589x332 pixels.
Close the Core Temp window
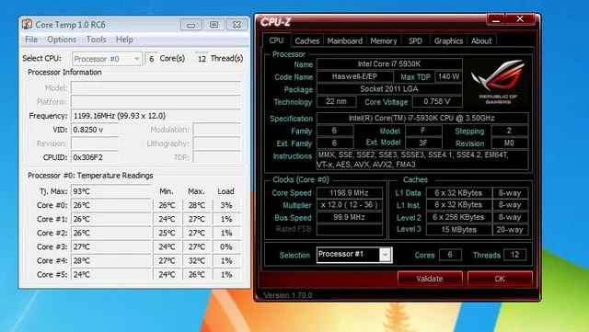[237, 25]
